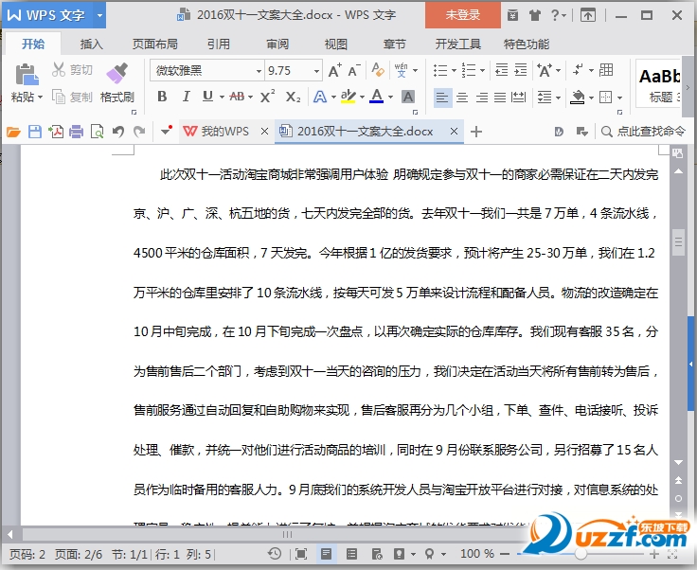Zoom out with minus button
This screenshot has width=697, height=570.
click(505, 554)
